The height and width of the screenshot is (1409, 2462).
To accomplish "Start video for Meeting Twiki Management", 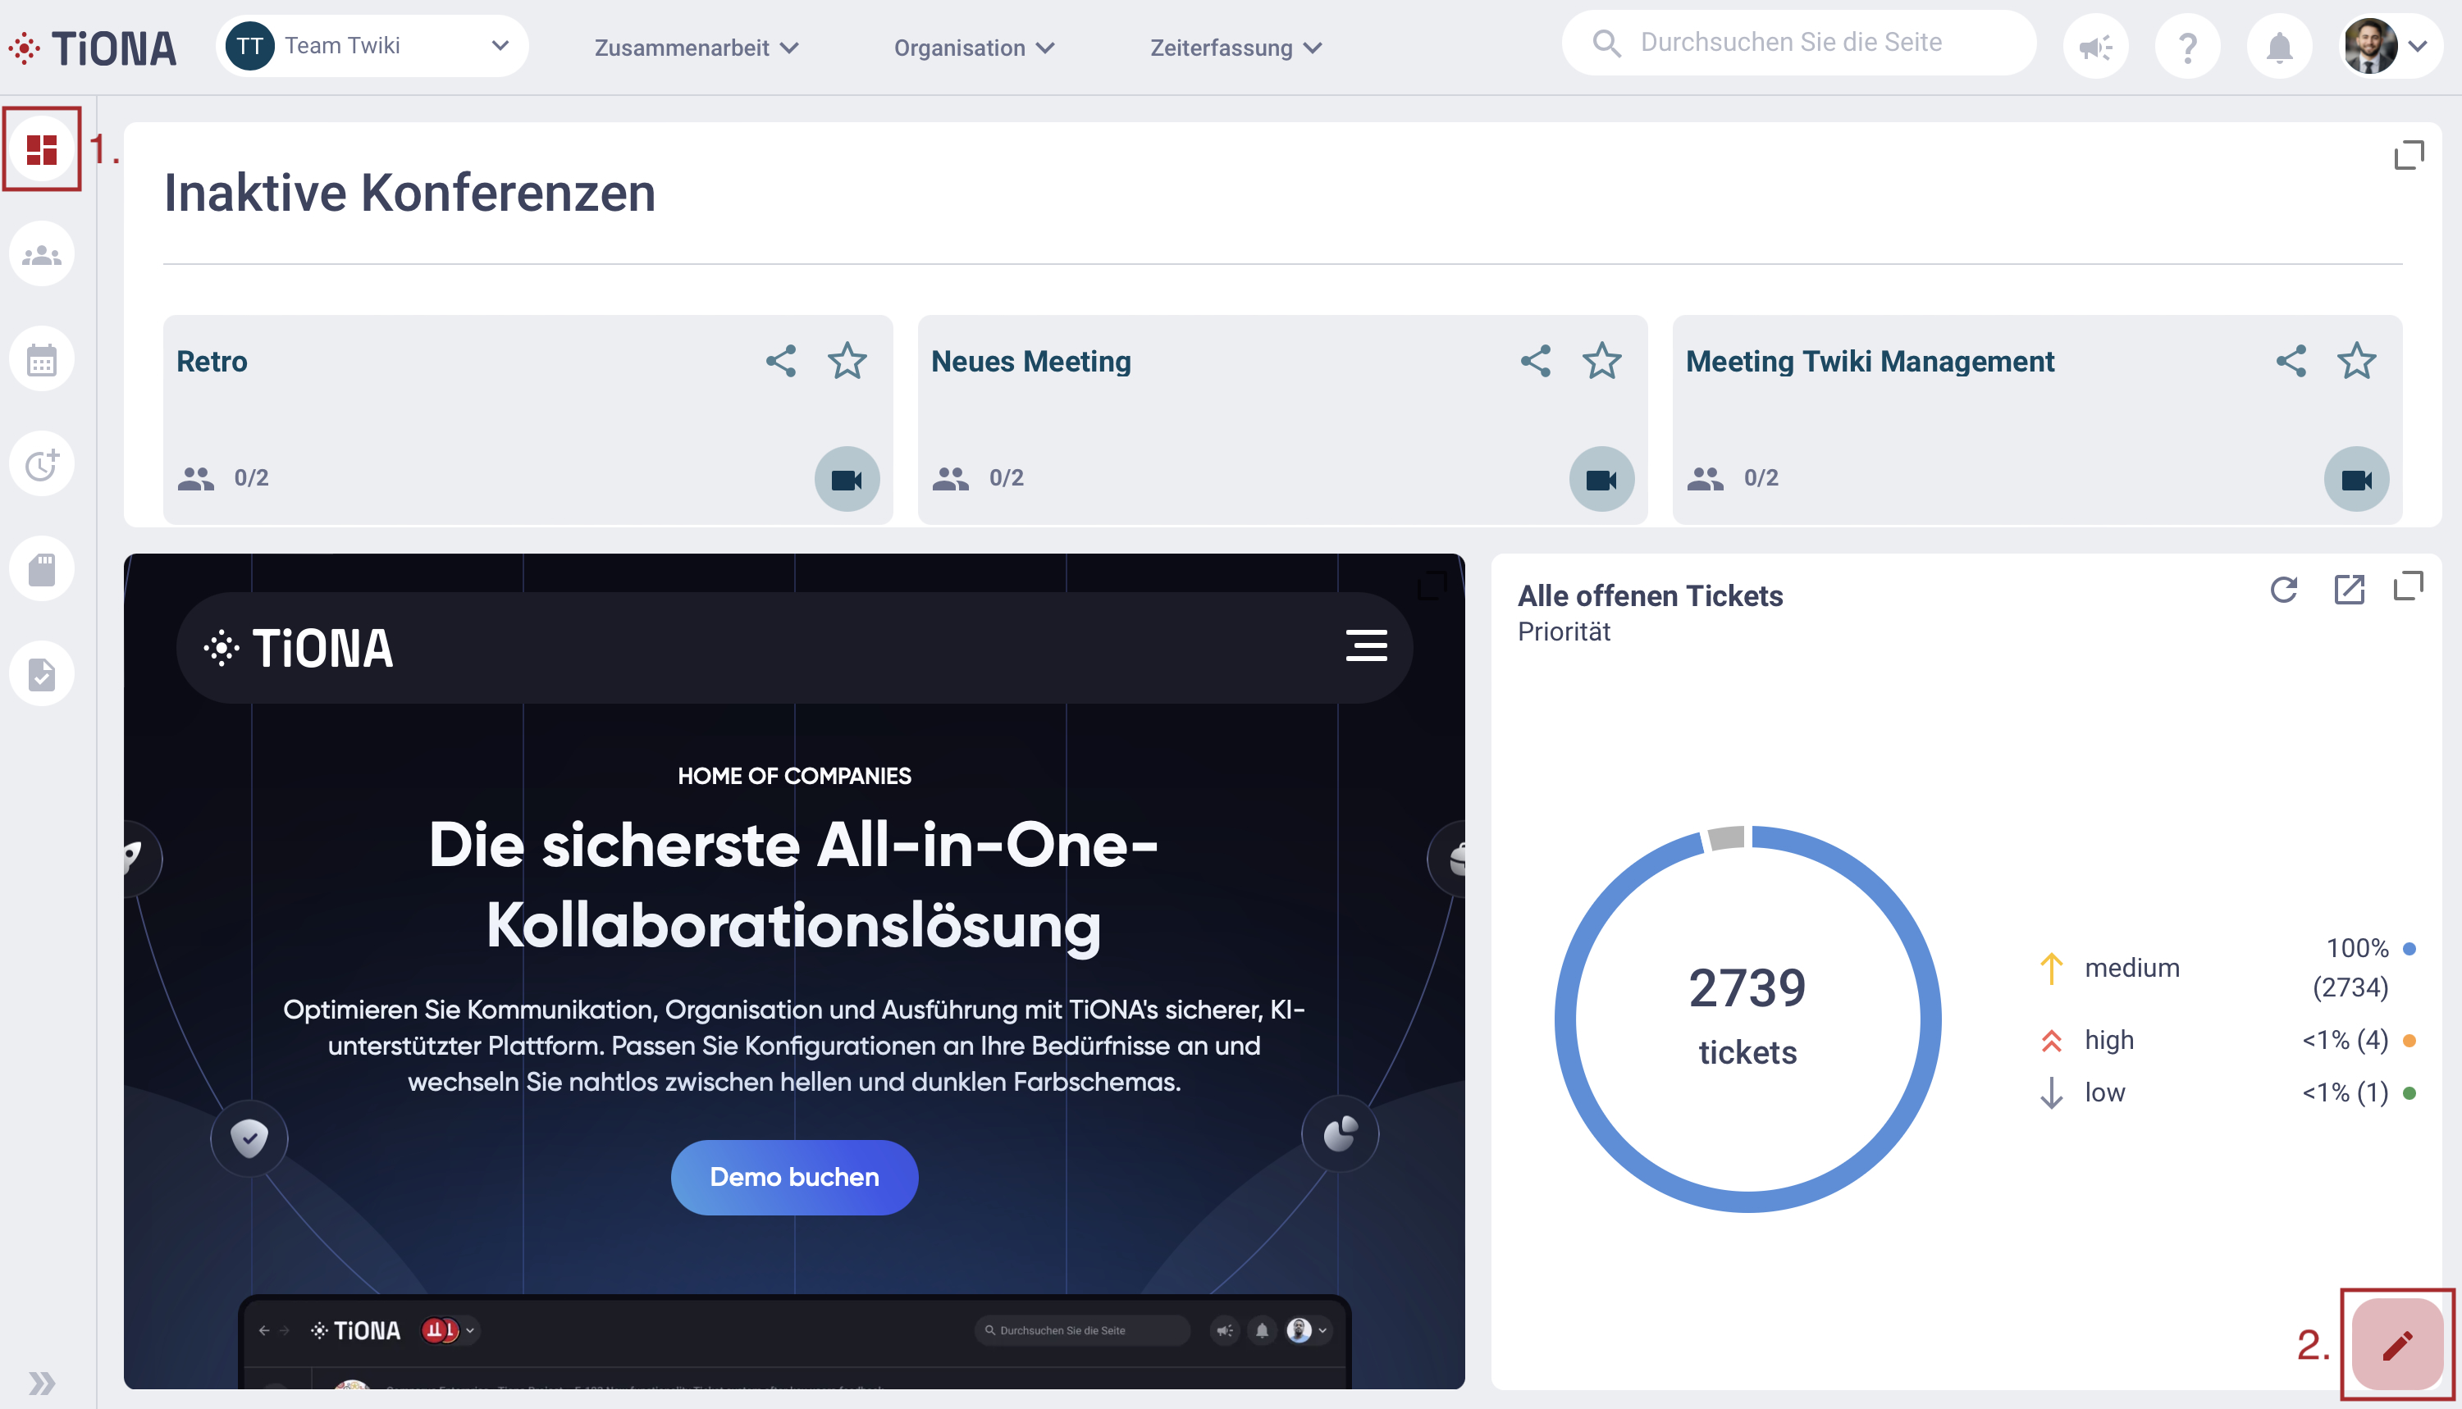I will click(x=2356, y=479).
